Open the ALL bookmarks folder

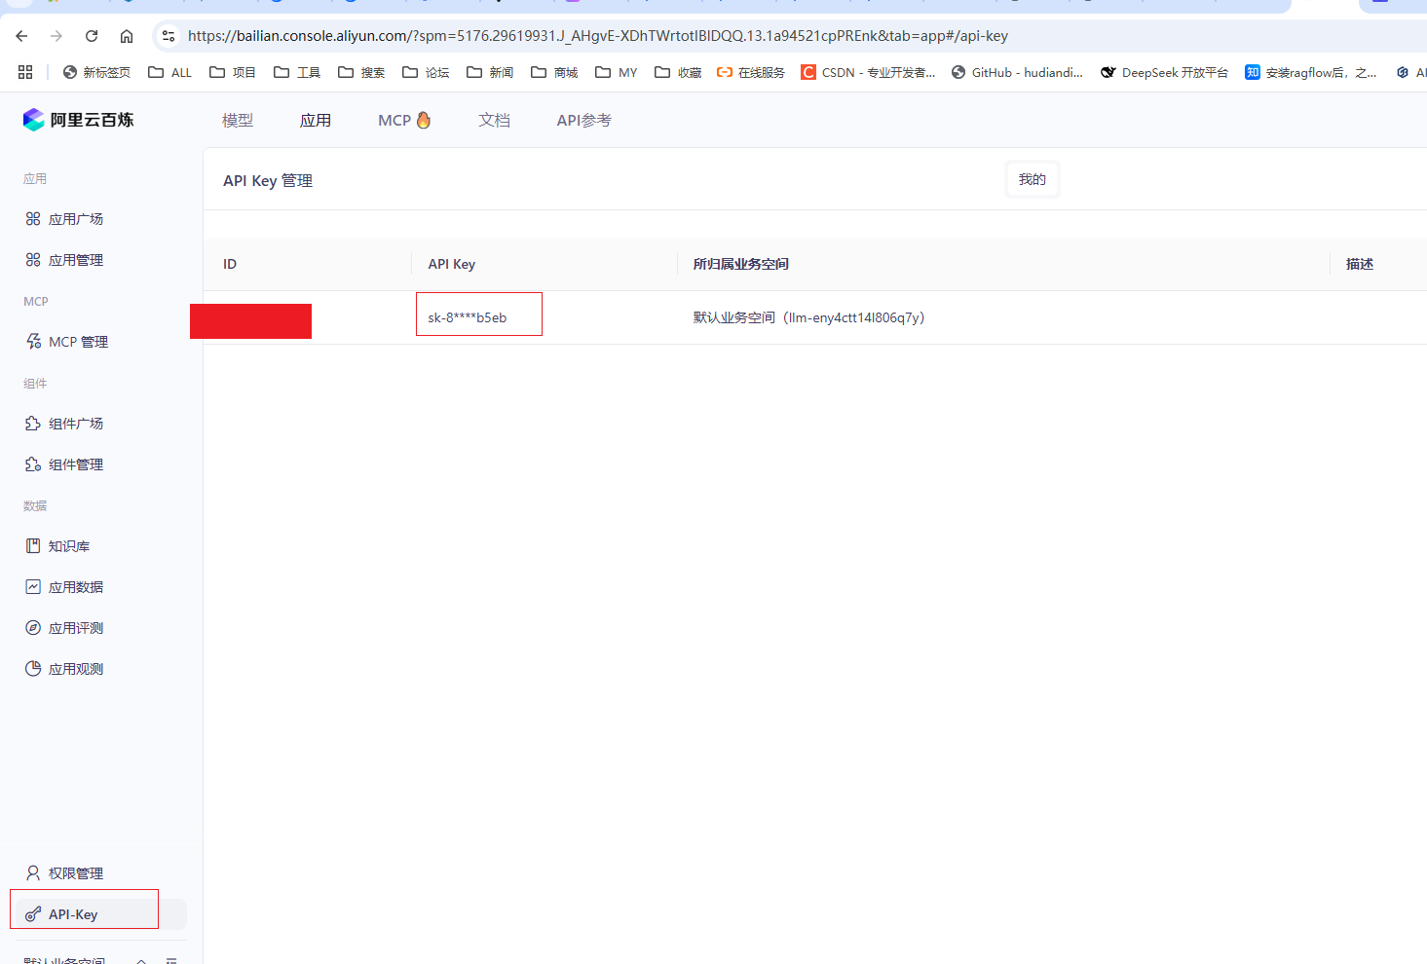[x=169, y=72]
